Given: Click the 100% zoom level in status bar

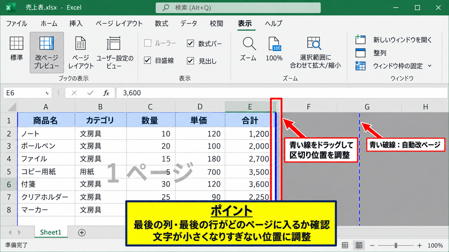Looking at the screenshot, I should pyautogui.click(x=435, y=245).
